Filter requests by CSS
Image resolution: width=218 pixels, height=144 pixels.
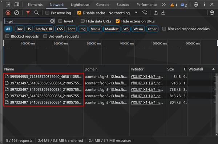tap(60, 29)
